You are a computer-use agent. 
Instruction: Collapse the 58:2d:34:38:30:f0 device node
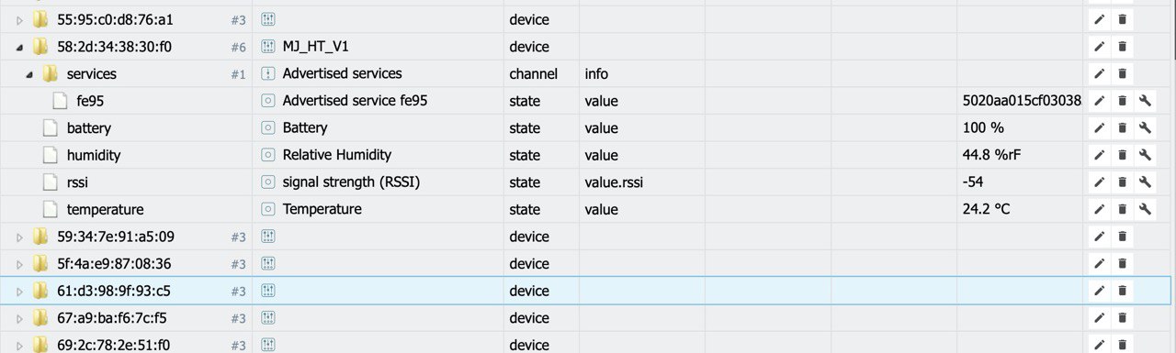click(20, 47)
